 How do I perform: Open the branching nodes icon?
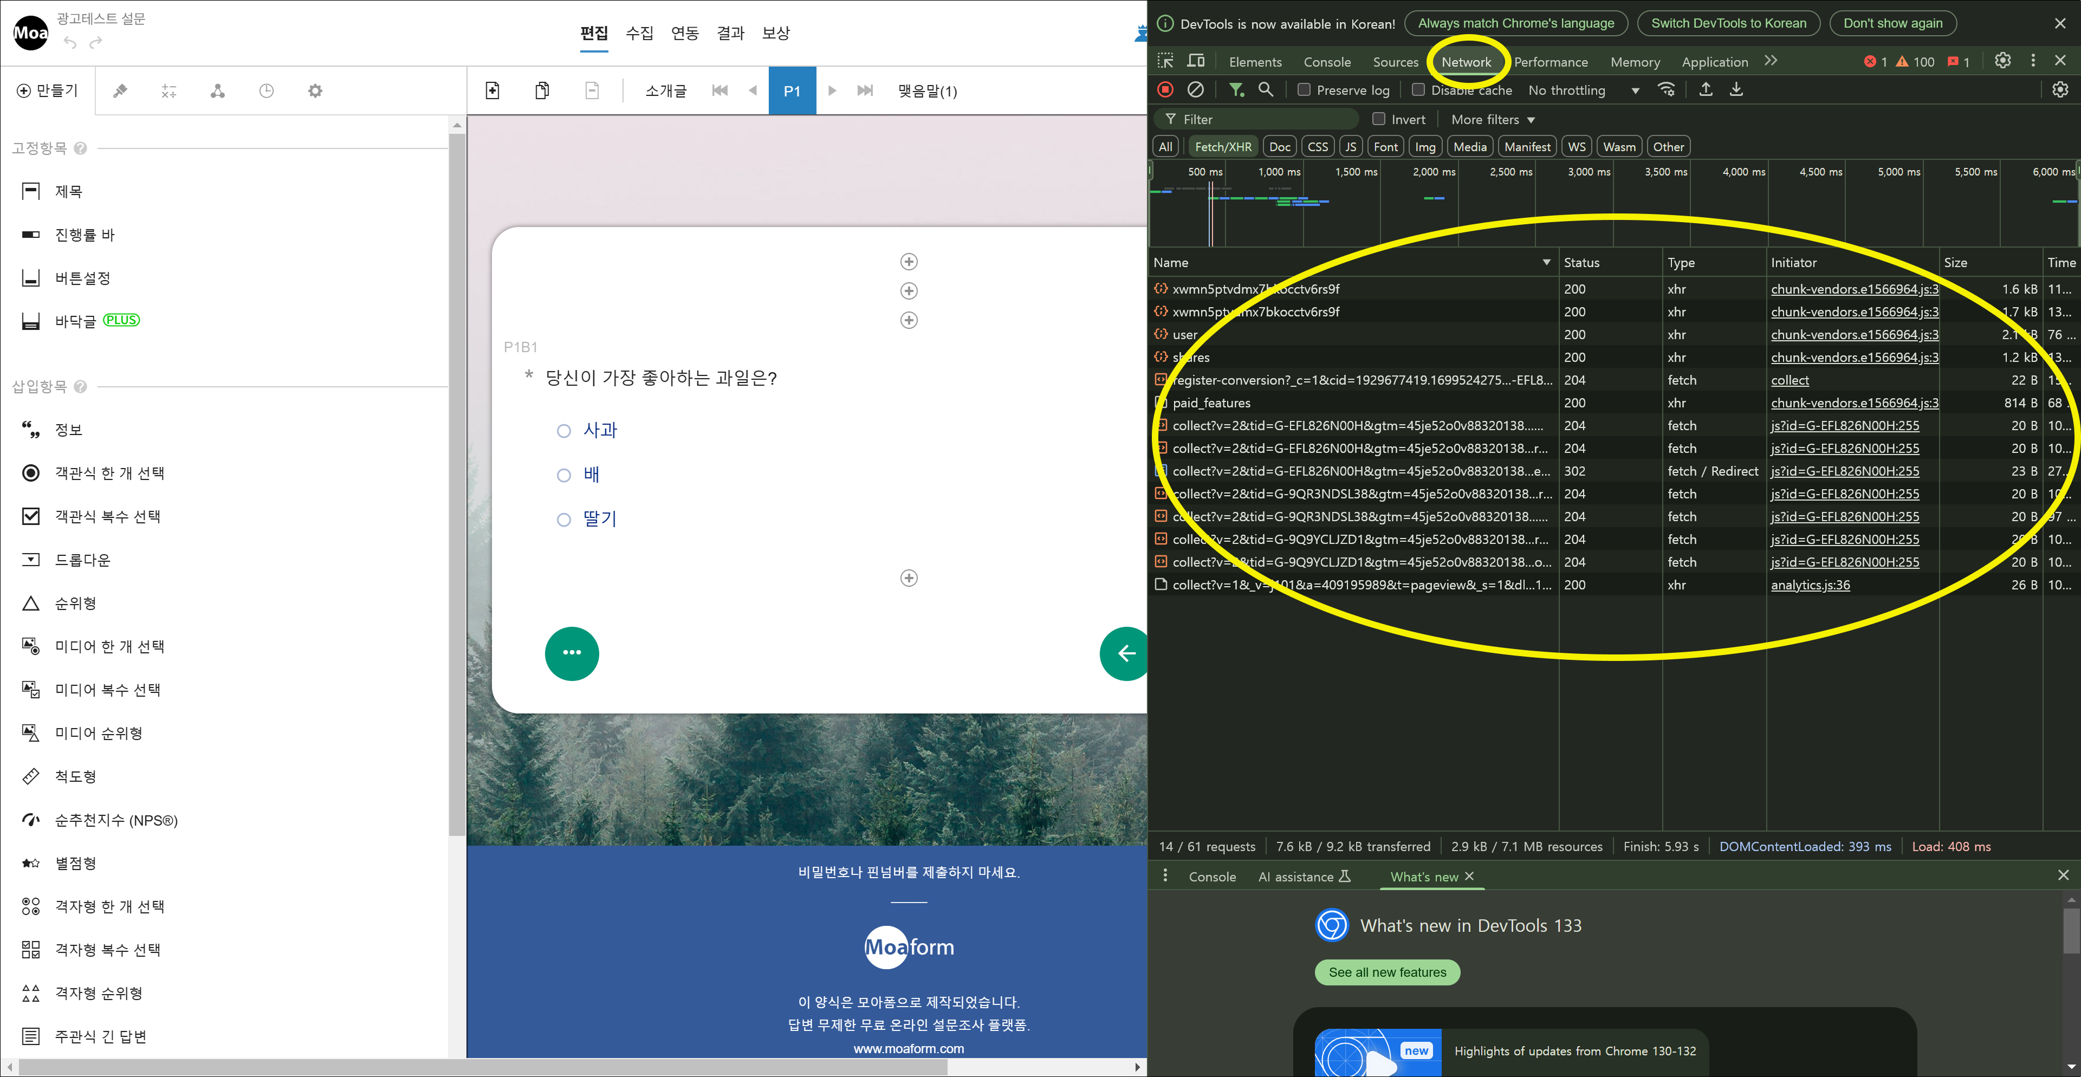[x=217, y=90]
